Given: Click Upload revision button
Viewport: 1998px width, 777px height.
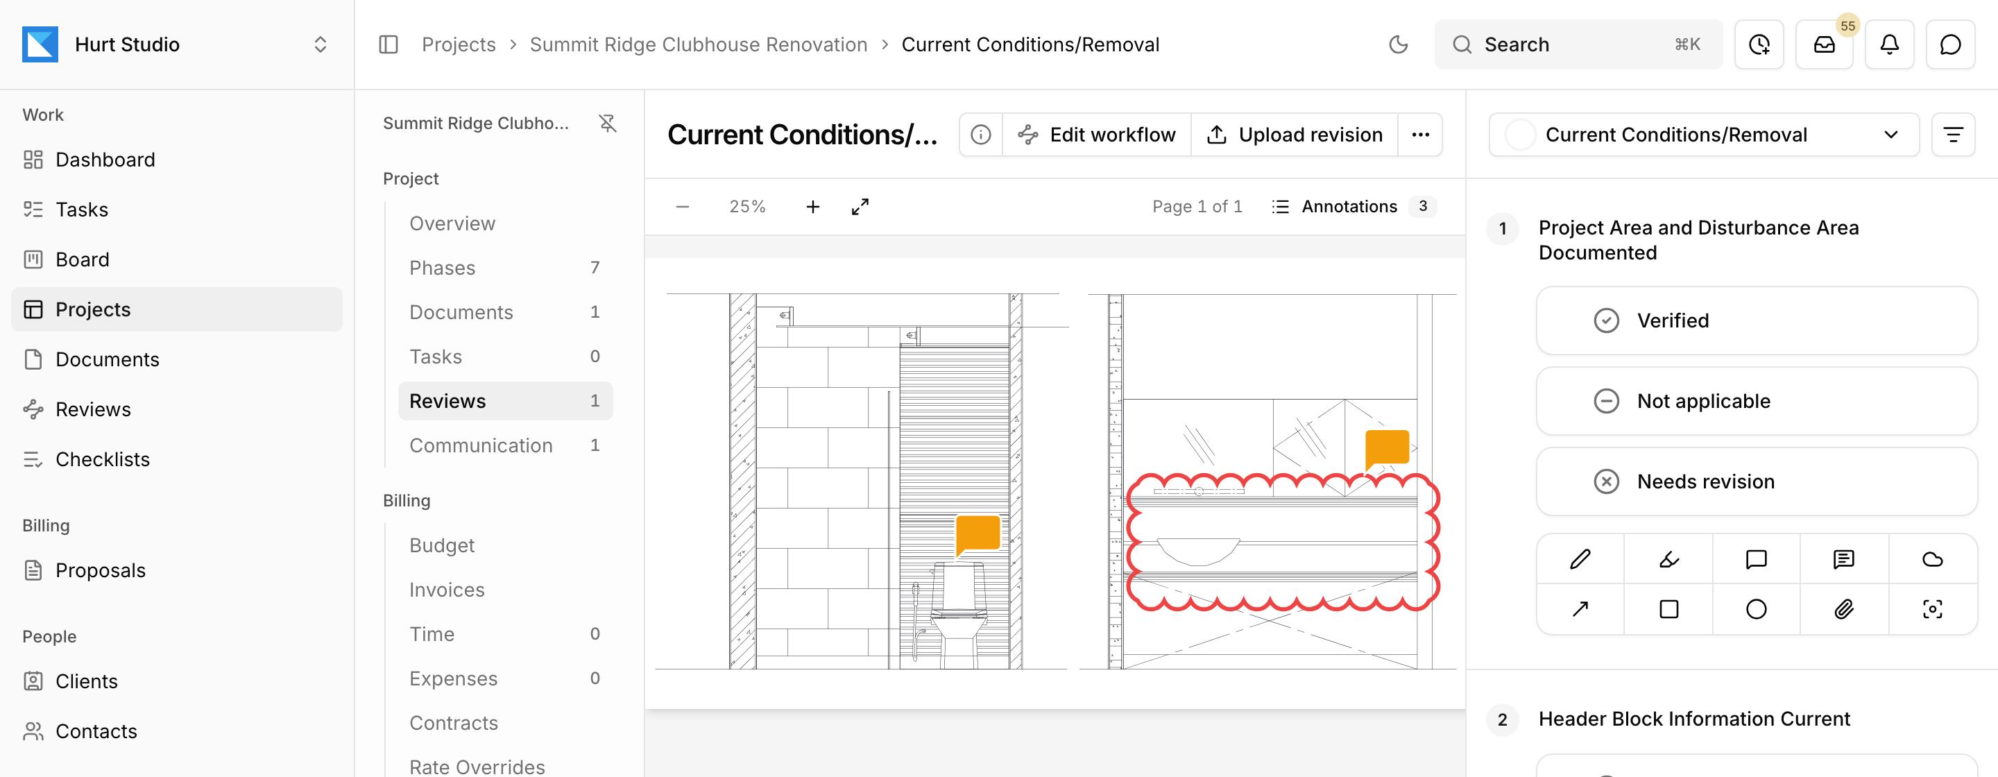Looking at the screenshot, I should [x=1295, y=135].
